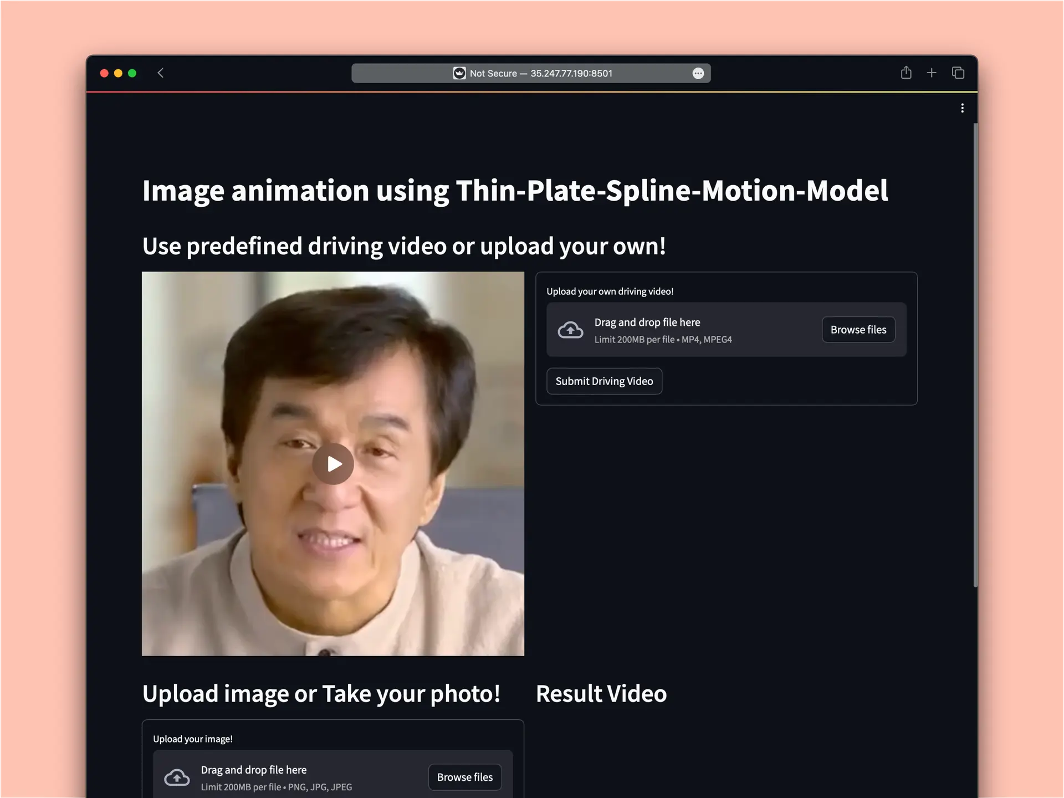The image size is (1064, 798).
Task: Click the privacy shield icon in address bar
Action: [x=459, y=73]
